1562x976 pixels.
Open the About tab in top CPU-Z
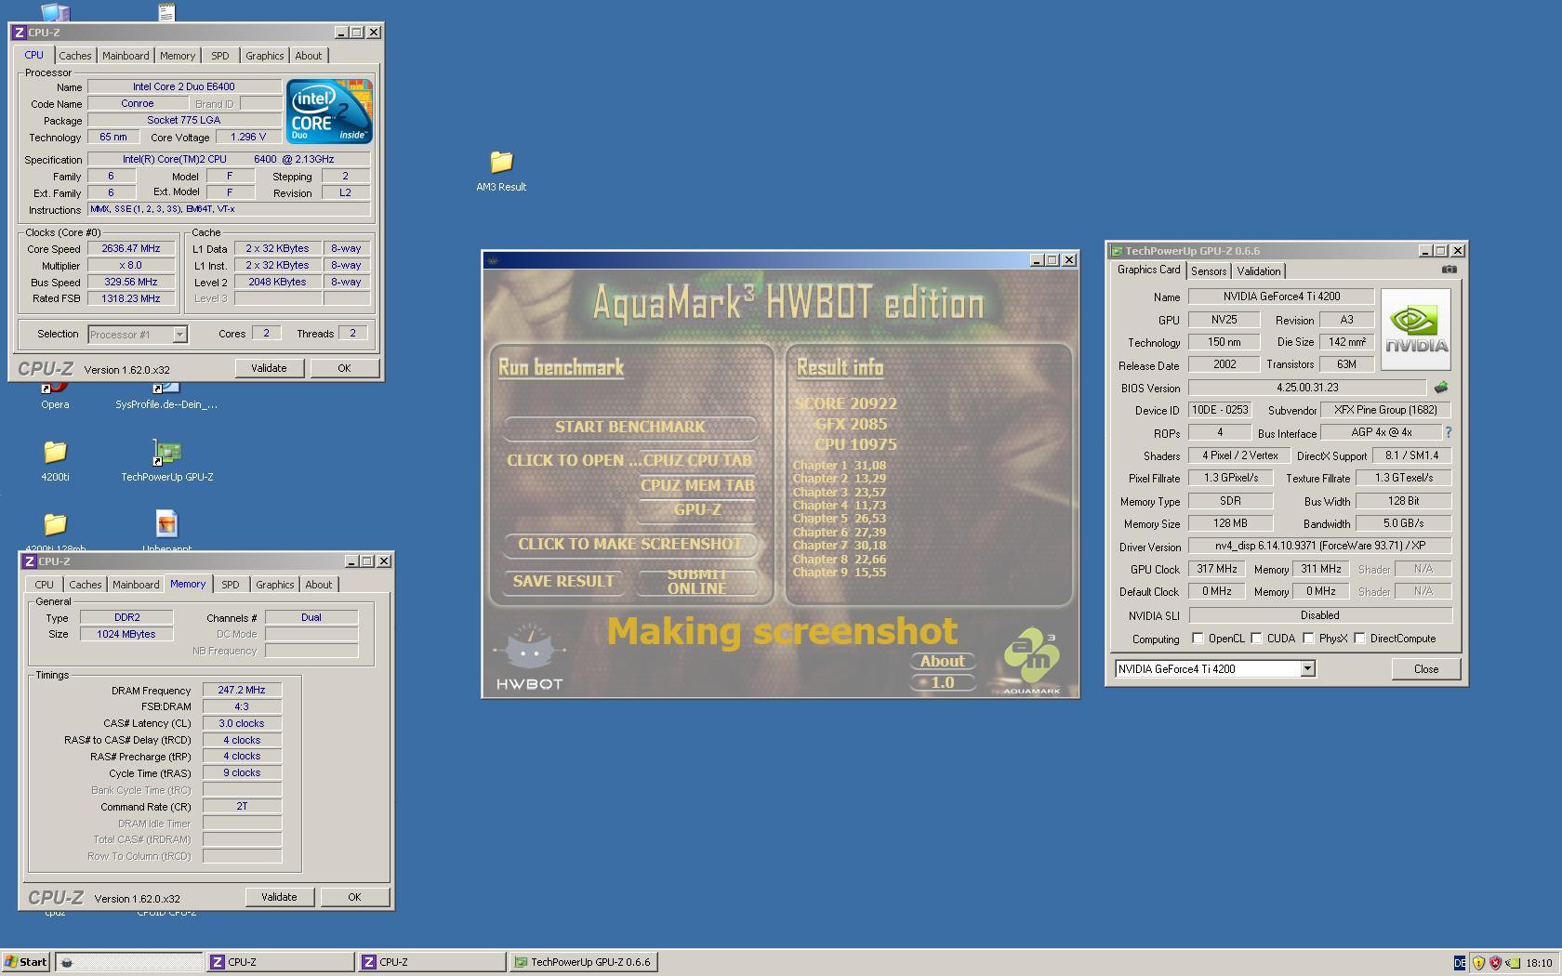pyautogui.click(x=309, y=56)
